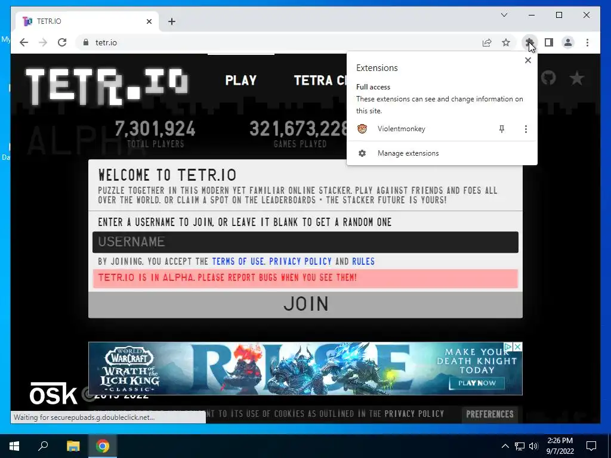Open the GitHub icon on TETR.IO header
Image resolution: width=611 pixels, height=458 pixels.
pos(548,78)
